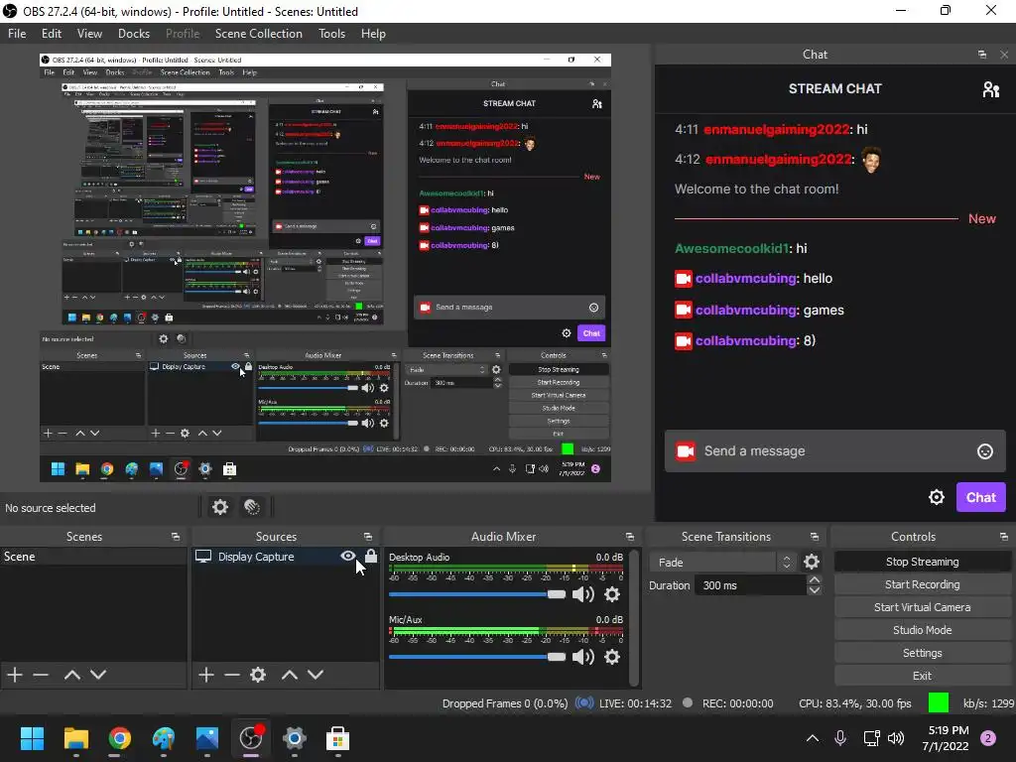The image size is (1016, 762).
Task: Open Chrome from taskbar
Action: pyautogui.click(x=120, y=738)
